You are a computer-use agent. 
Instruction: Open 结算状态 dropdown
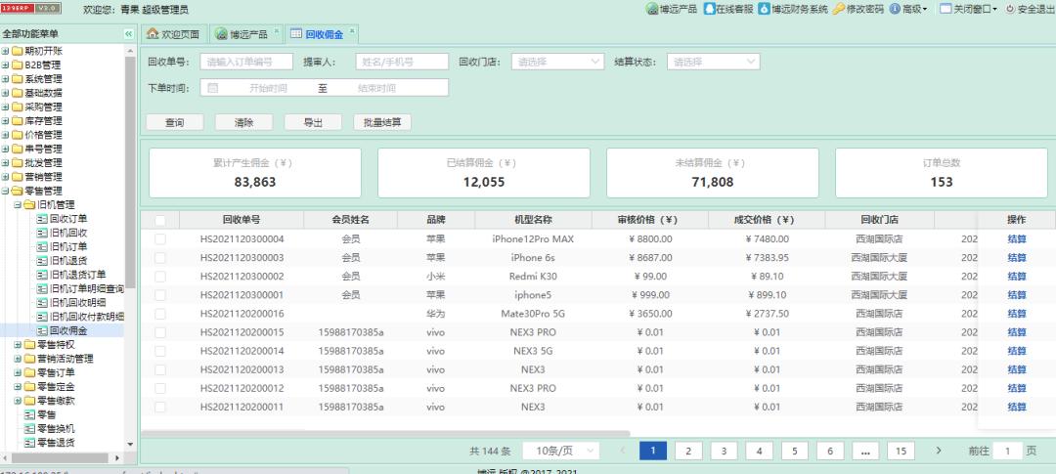click(713, 62)
